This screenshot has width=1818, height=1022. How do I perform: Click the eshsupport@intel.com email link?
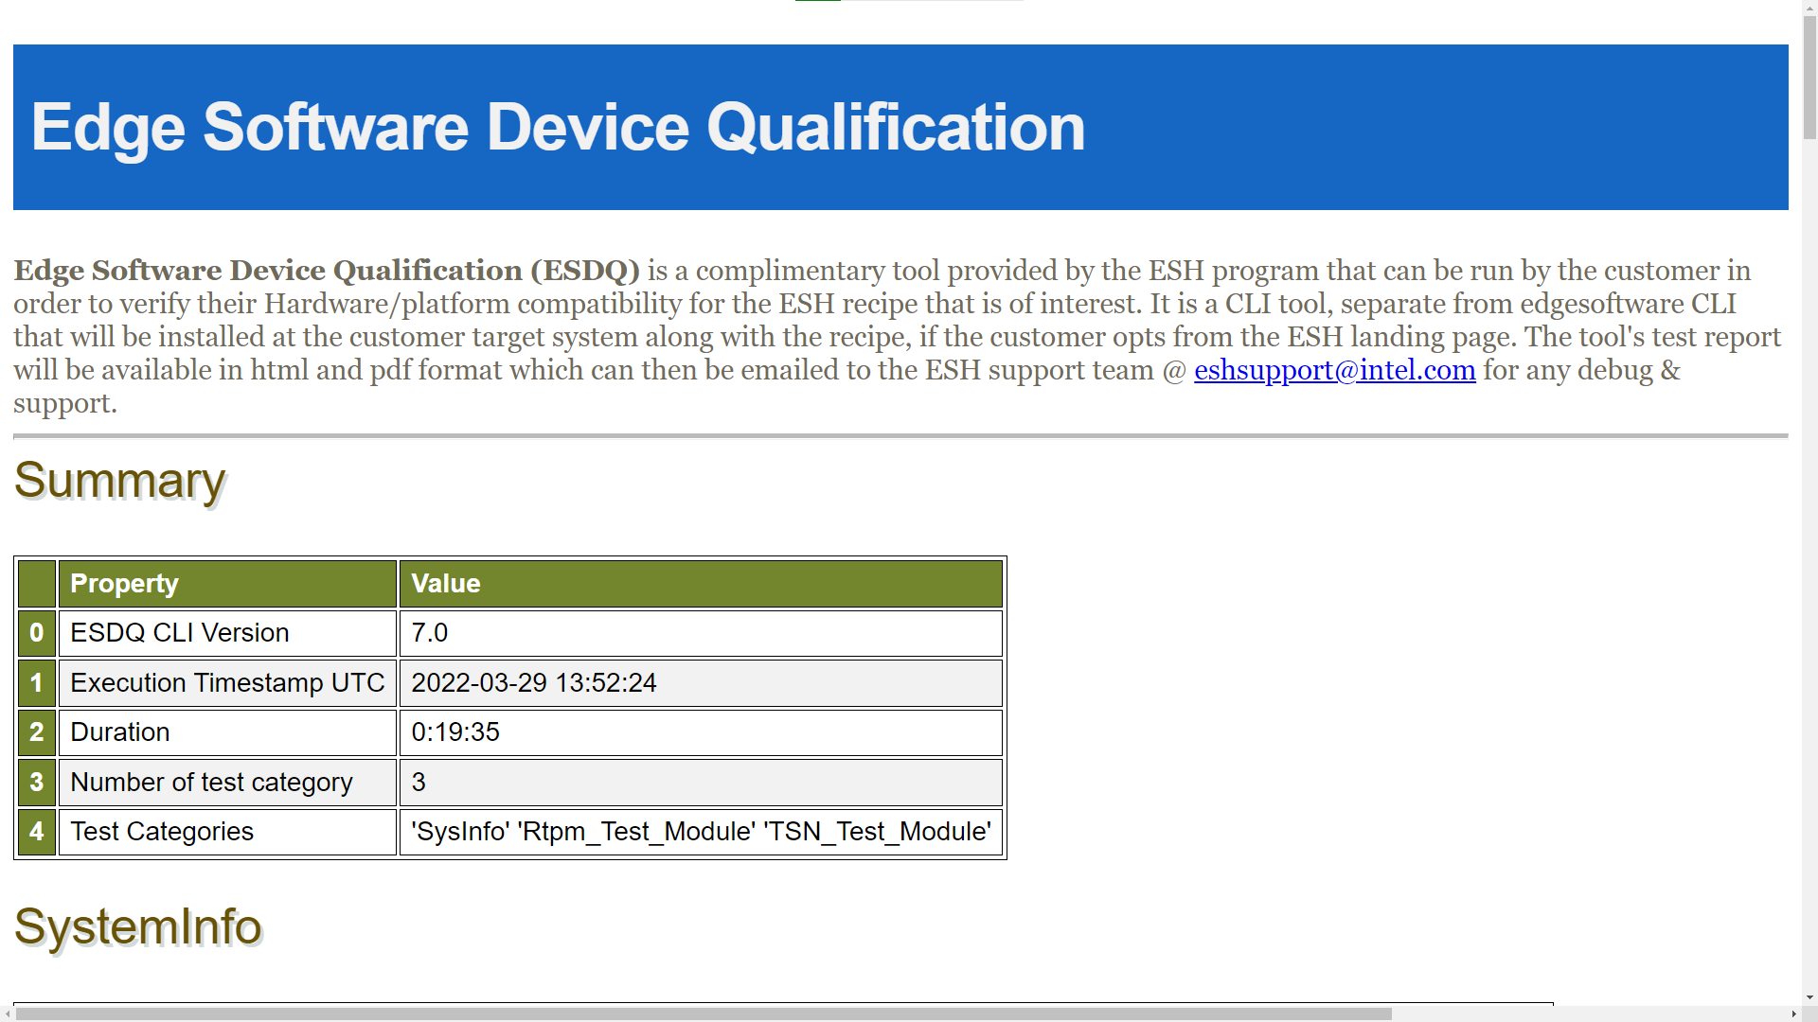pos(1334,370)
